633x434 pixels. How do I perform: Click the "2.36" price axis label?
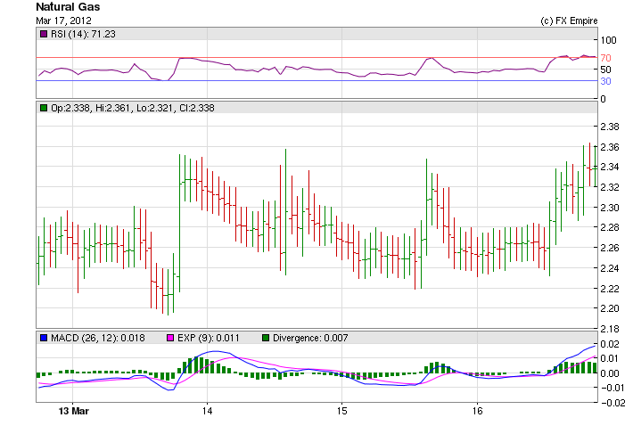[x=610, y=147]
